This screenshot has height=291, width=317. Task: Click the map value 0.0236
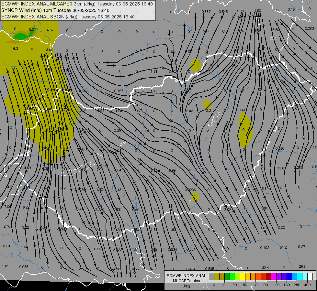point(190,190)
